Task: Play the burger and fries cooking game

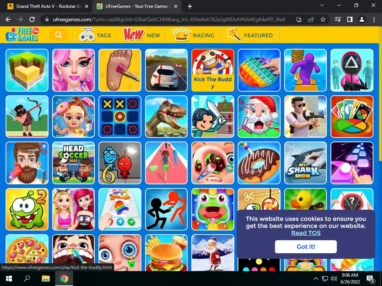Action: point(166,253)
